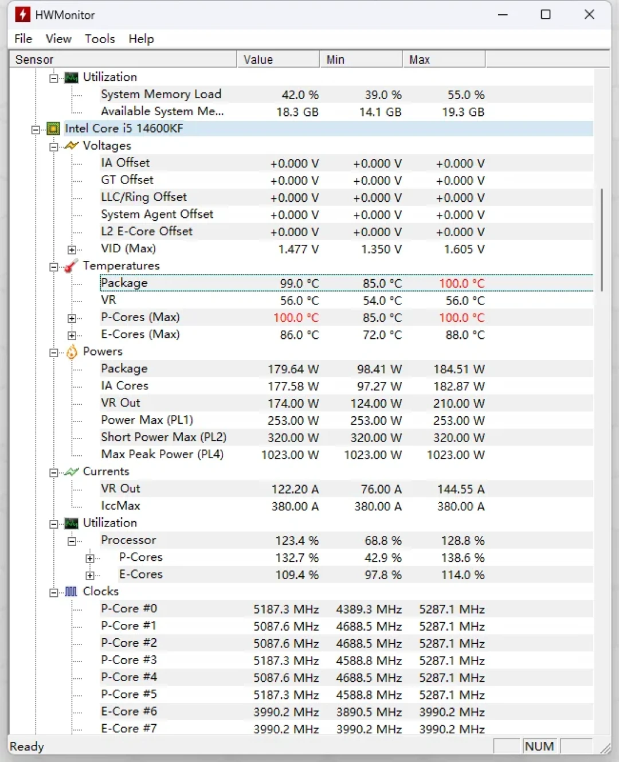Select the System Agent Offset row

click(x=347, y=214)
